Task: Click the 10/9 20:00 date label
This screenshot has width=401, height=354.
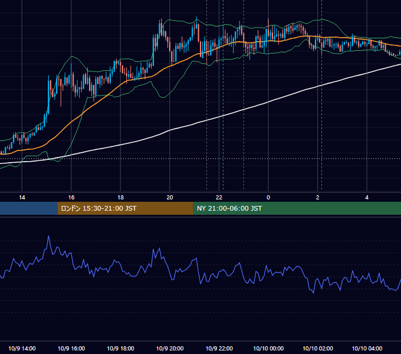Action: tap(170, 348)
